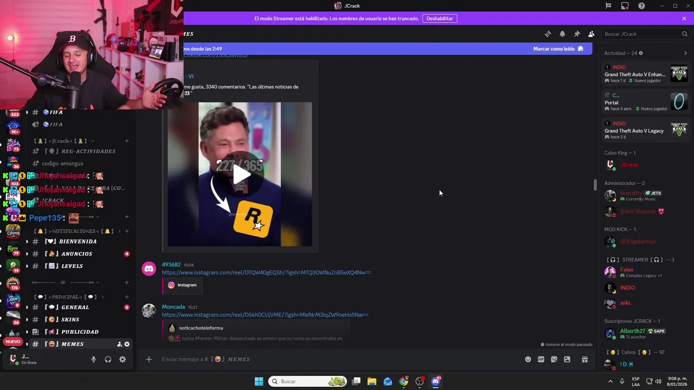This screenshot has height=390, width=694.
Task: Open the gift icon in message bar
Action: point(584,359)
